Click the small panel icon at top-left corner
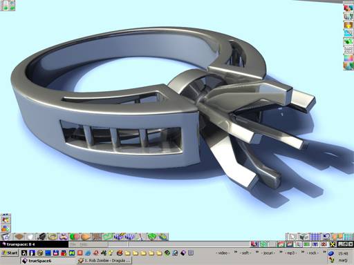354x265 pixels. [8, 6]
